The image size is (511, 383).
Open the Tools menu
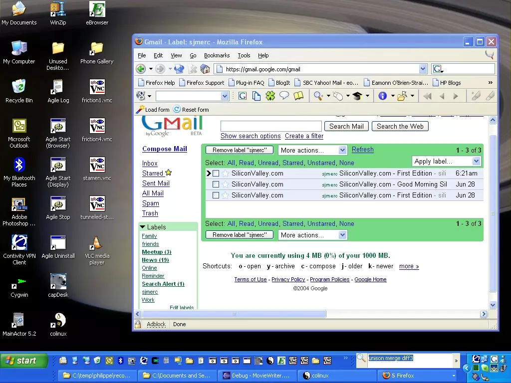coord(244,55)
